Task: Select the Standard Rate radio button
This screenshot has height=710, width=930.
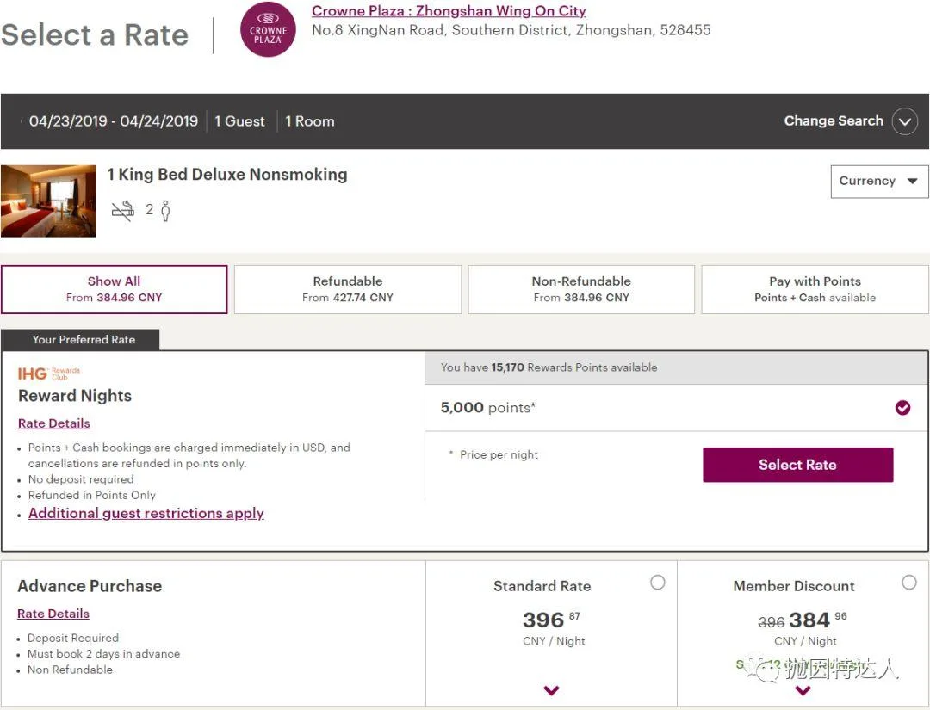Action: [659, 582]
